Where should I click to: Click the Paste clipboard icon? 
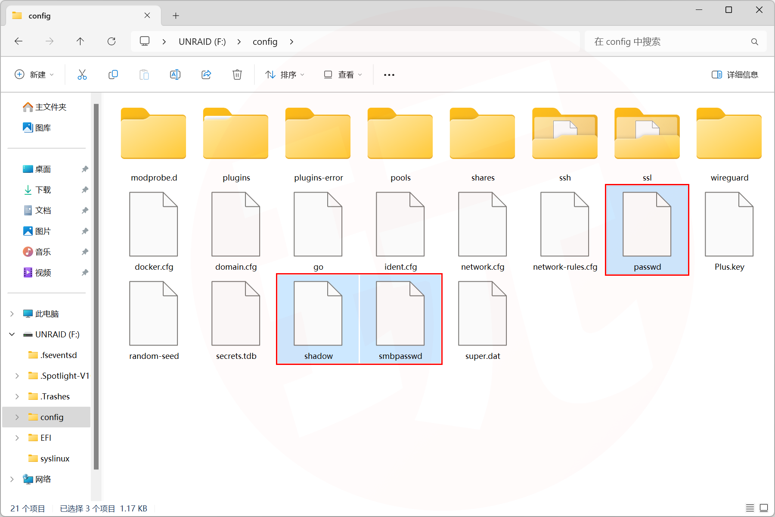144,75
